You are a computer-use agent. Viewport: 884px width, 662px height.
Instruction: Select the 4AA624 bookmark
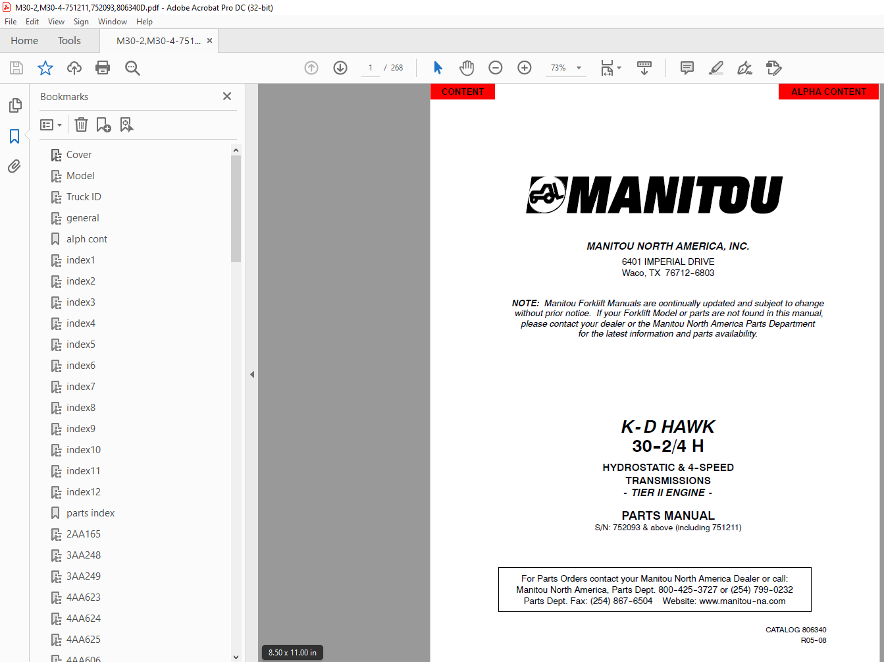(84, 619)
